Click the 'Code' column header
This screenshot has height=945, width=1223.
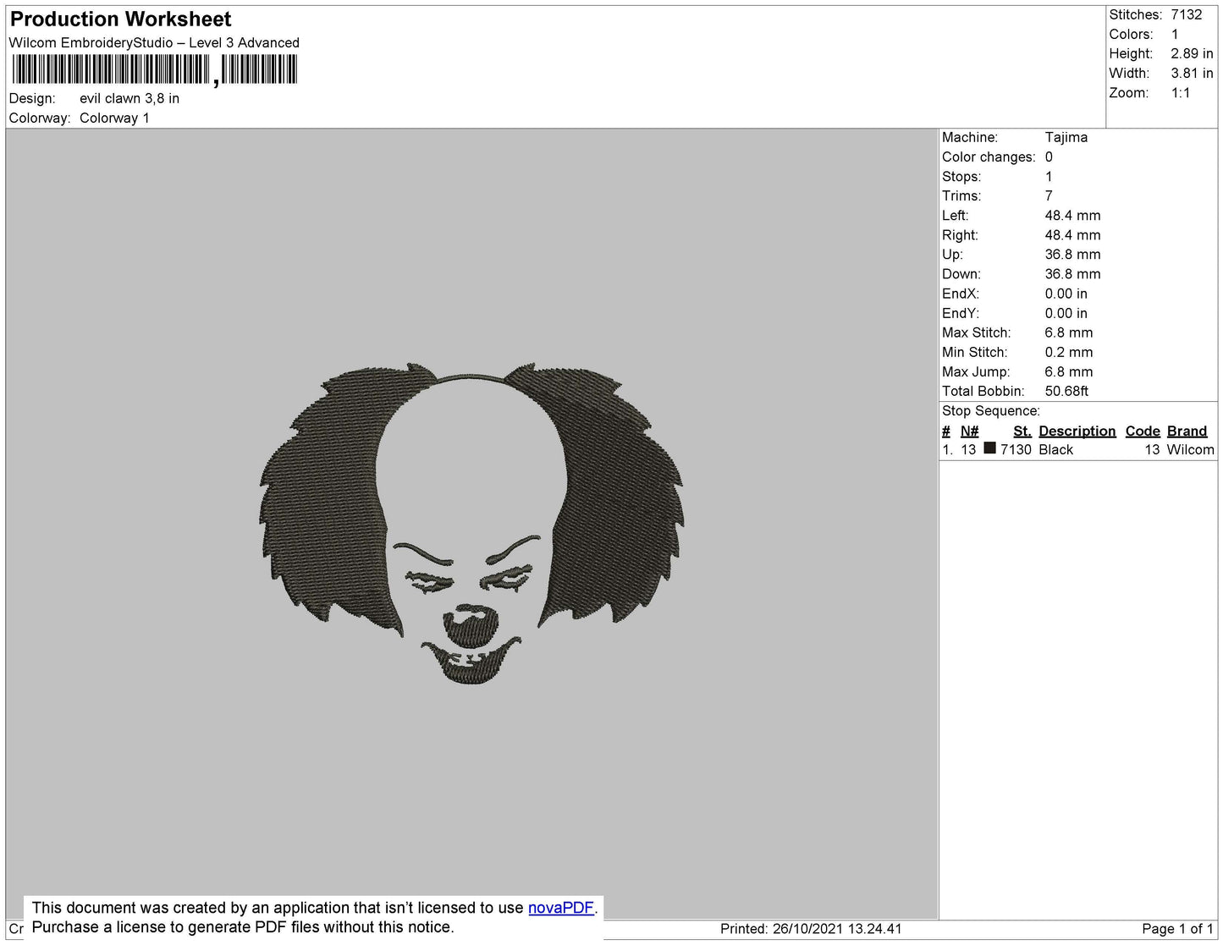pyautogui.click(x=1143, y=431)
